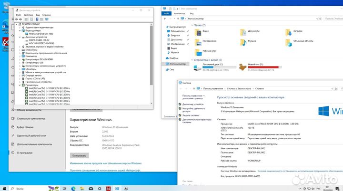
Task: Open the Windows Start menu
Action: pos(4,188)
